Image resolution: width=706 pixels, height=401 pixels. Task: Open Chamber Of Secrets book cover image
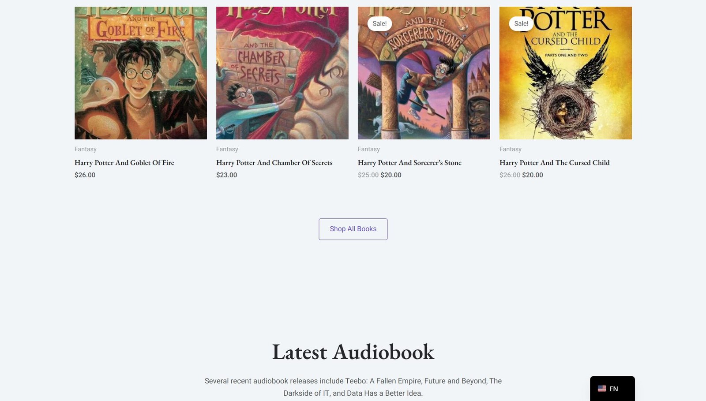(282, 73)
